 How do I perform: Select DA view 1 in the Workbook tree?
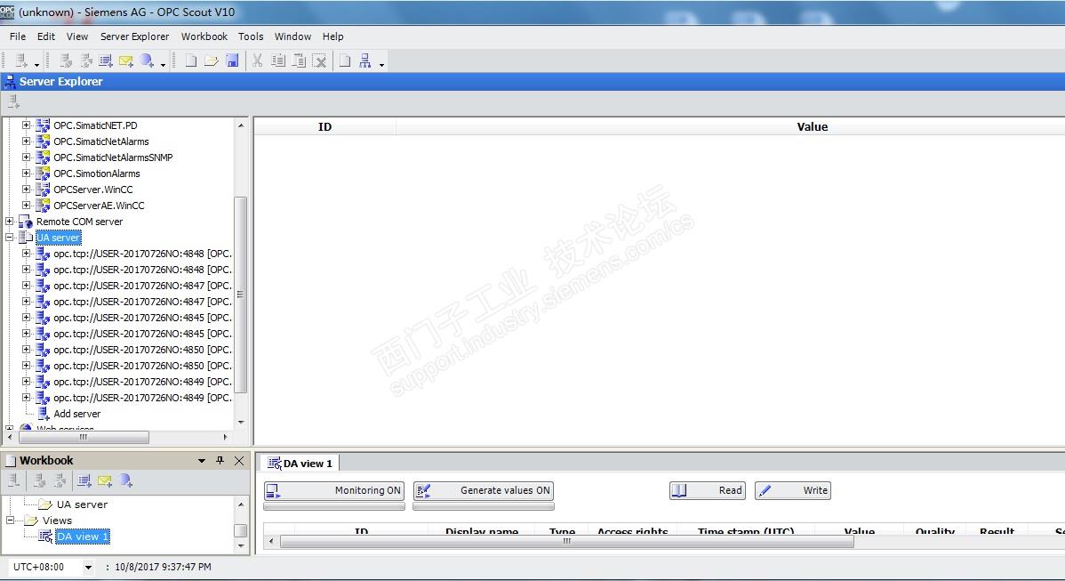[82, 537]
